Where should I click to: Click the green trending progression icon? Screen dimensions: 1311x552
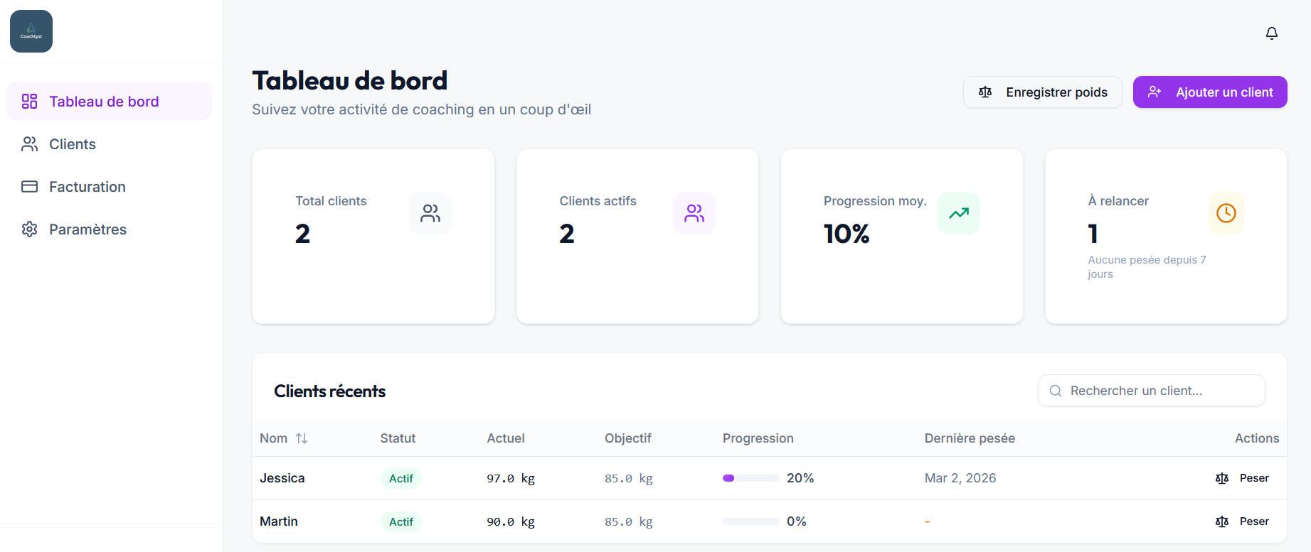(x=959, y=213)
